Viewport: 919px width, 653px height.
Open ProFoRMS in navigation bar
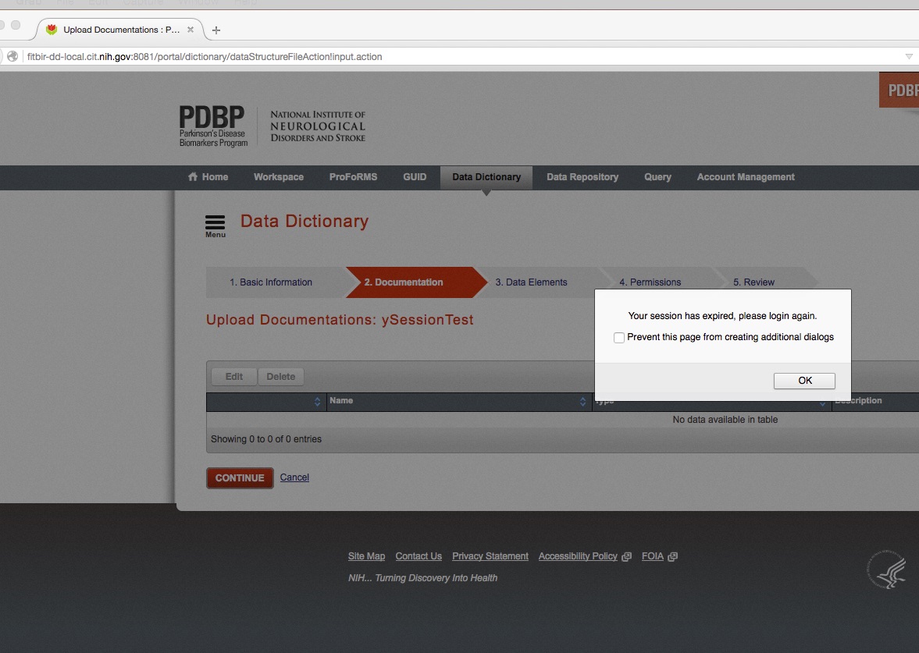[353, 177]
